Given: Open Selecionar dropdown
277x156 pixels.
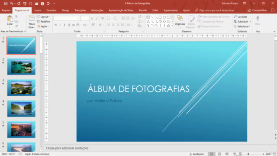Looking at the screenshot, I should tap(242, 26).
